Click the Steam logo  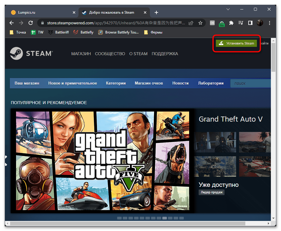click(x=31, y=53)
